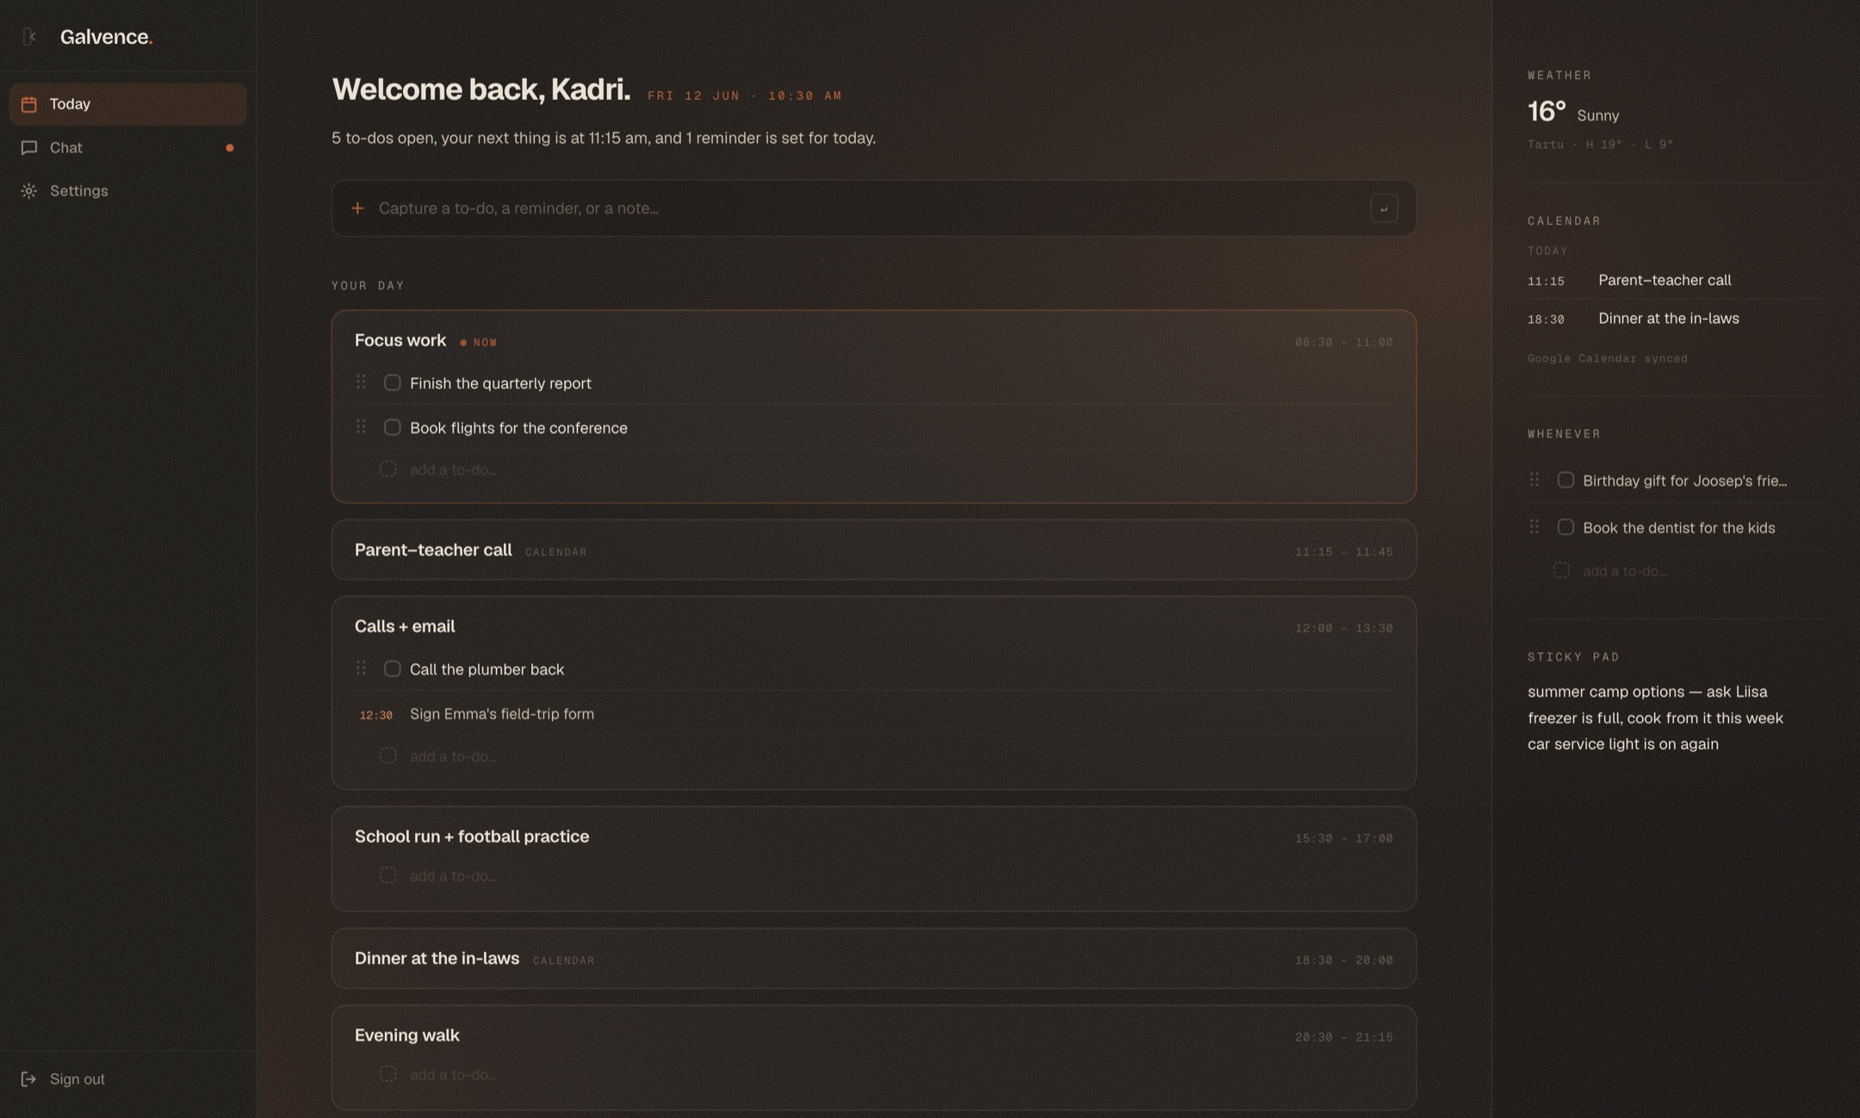
Task: Click the Focus work 08:30 – 11:00 time
Action: click(1343, 342)
